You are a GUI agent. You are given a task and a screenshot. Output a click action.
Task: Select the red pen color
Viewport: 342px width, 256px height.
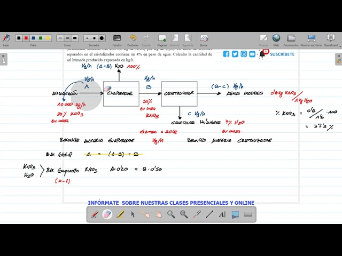[x=26, y=38]
